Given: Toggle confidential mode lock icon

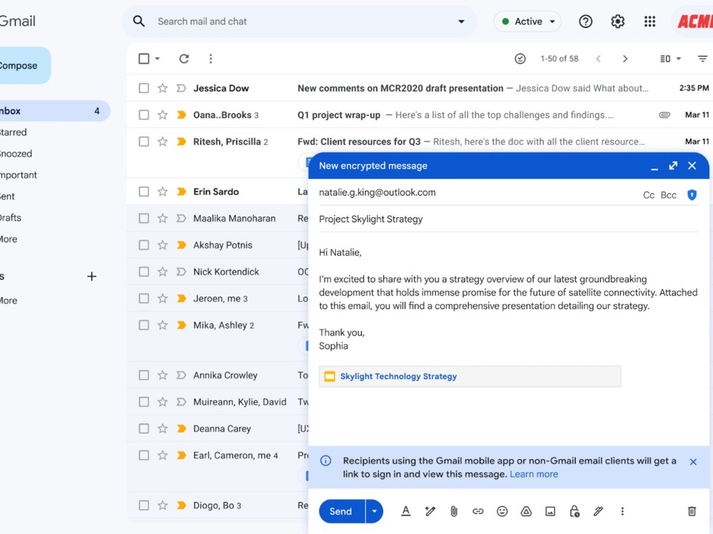Looking at the screenshot, I should pos(574,511).
